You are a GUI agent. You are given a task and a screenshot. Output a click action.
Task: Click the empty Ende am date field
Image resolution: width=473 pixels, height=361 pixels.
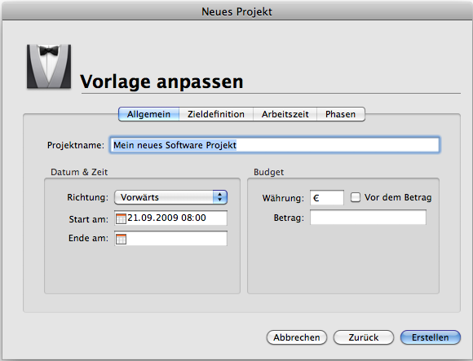click(x=170, y=238)
